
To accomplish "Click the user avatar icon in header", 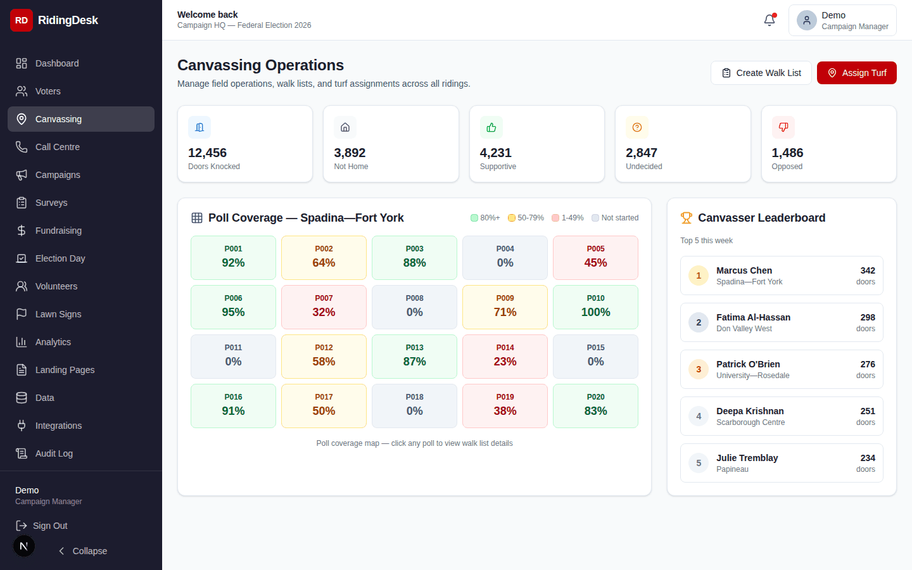I will point(806,20).
